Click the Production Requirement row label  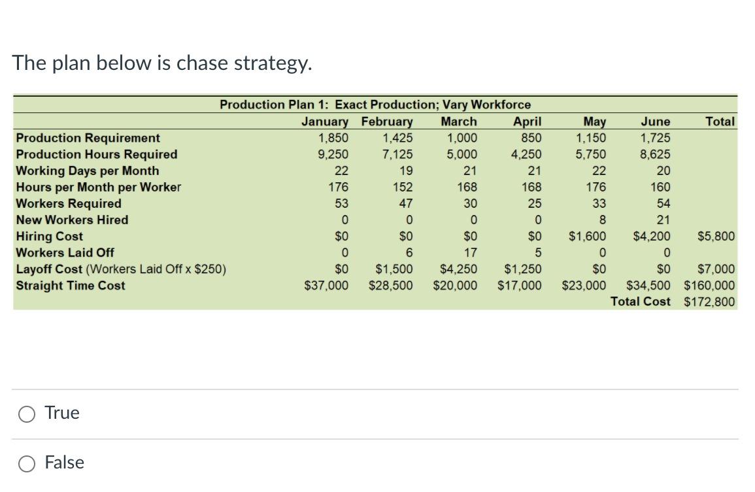pos(88,138)
